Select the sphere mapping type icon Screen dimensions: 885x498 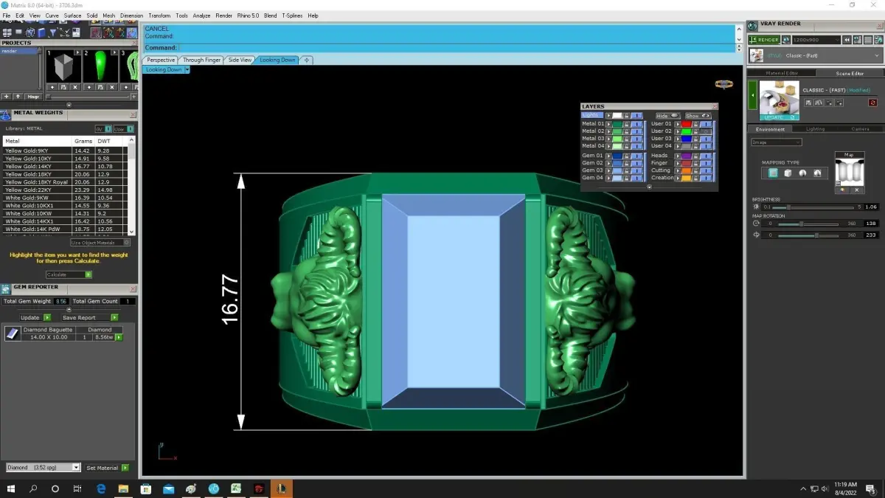coord(802,173)
